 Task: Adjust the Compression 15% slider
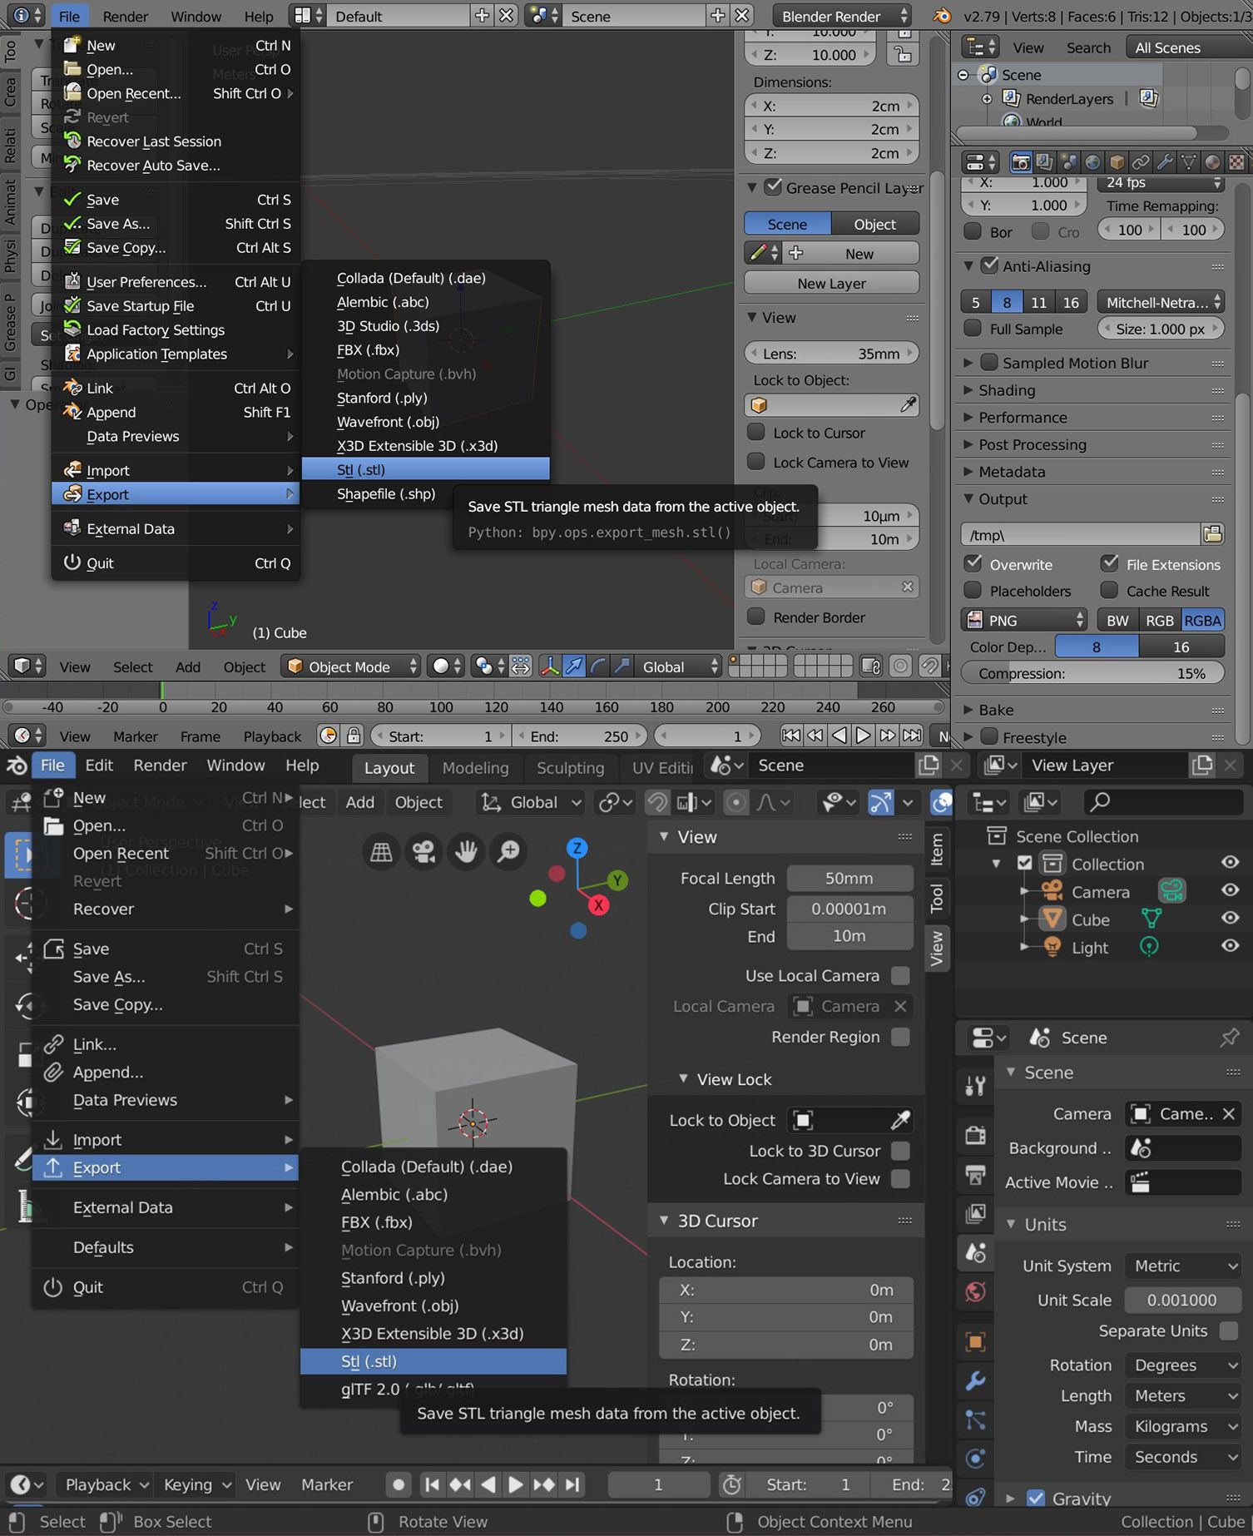1092,673
